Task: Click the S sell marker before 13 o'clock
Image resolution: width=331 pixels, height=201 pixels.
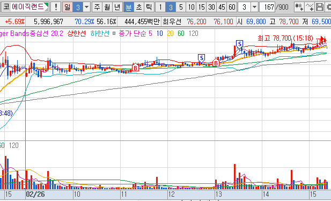Action: (x=201, y=58)
